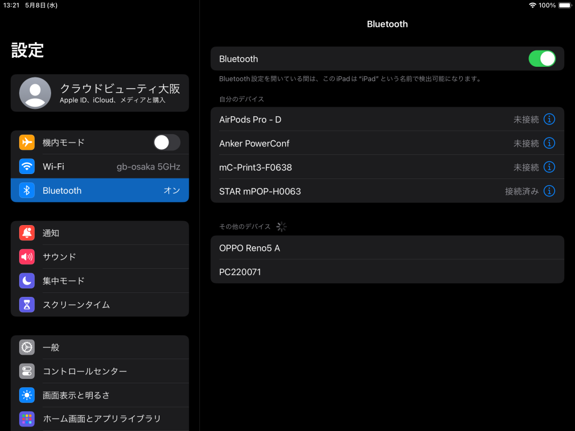The image size is (575, 431).
Task: Tap the Focus mode moon icon
Action: click(x=27, y=281)
